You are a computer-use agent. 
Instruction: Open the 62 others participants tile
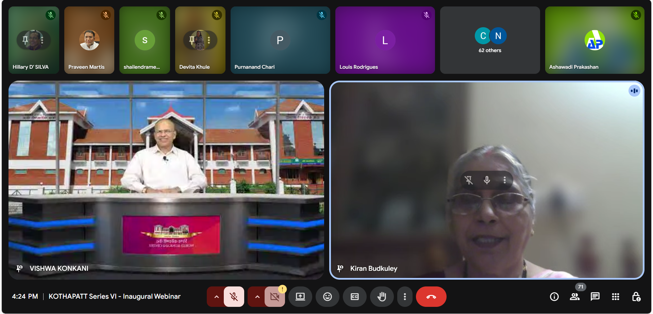(490, 40)
